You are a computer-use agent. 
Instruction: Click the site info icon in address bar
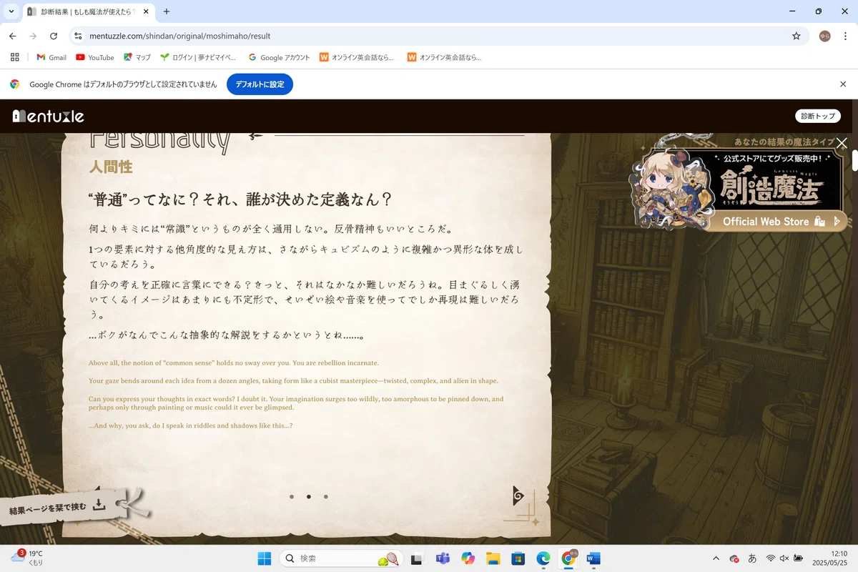79,36
